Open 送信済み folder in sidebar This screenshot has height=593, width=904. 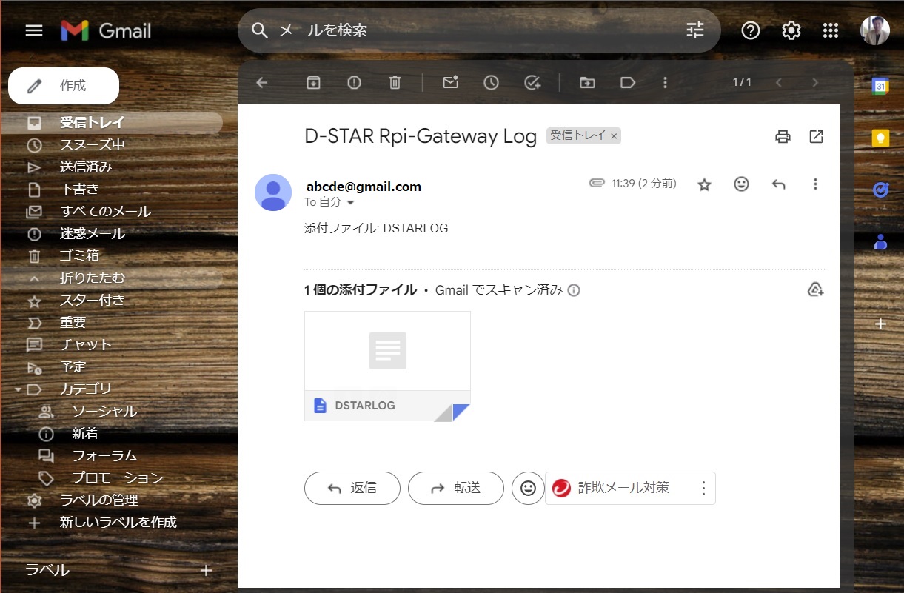[x=86, y=167]
